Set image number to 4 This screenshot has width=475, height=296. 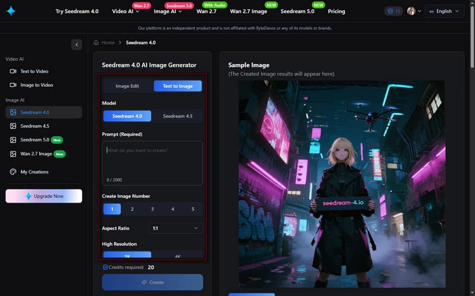173,209
